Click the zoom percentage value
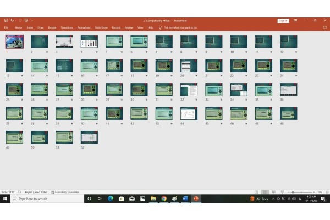 pos(320,192)
